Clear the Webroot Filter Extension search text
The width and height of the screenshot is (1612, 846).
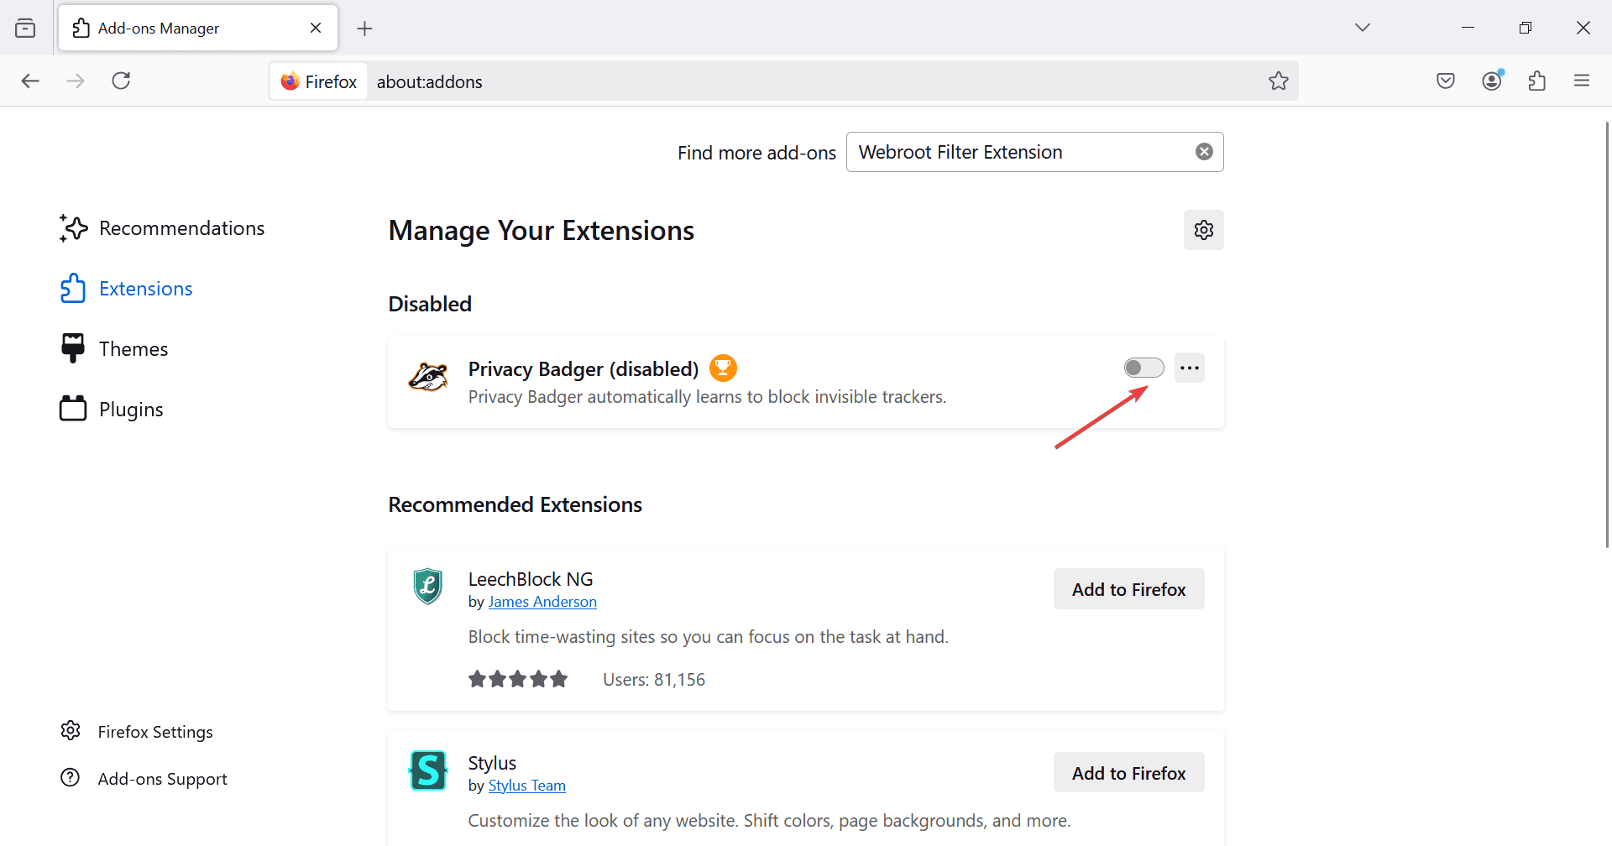(1204, 152)
